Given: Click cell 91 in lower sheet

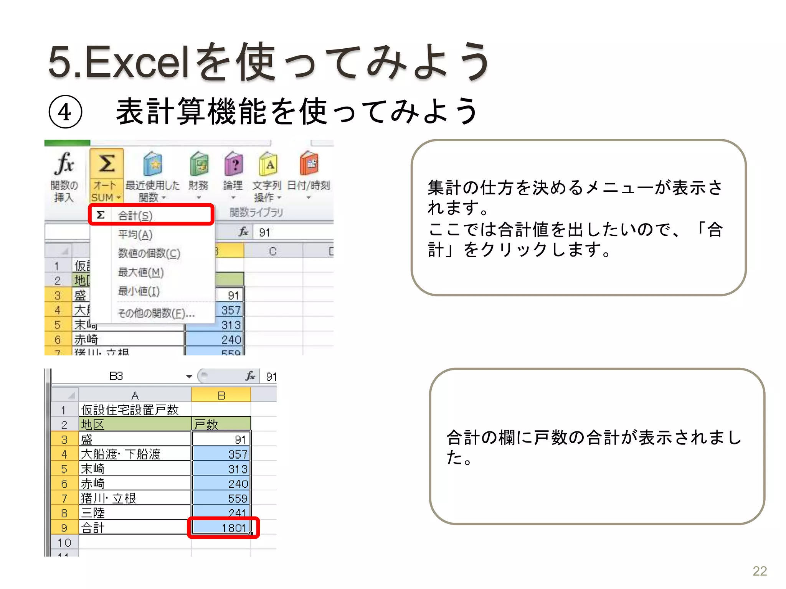Looking at the screenshot, I should [x=221, y=439].
